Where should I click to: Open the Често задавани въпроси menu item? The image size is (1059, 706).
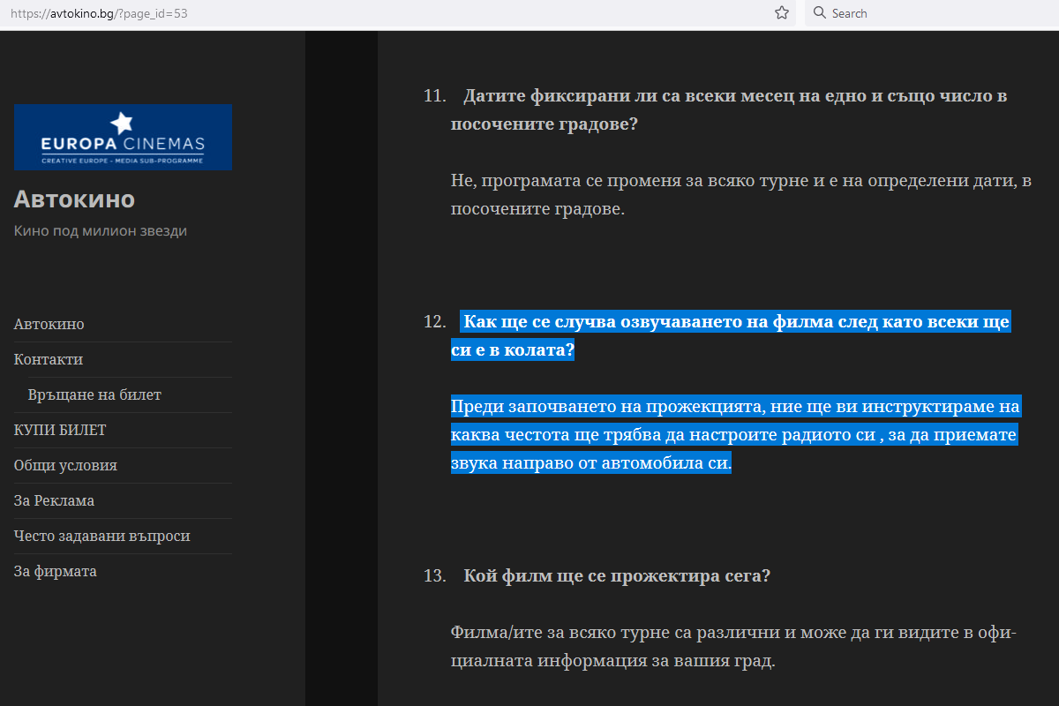(x=101, y=536)
